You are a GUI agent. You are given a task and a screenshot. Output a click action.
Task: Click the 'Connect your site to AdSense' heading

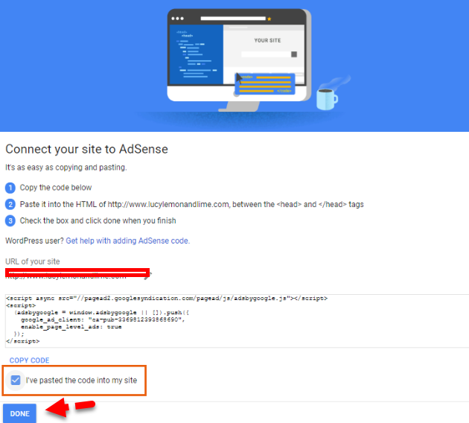(86, 148)
